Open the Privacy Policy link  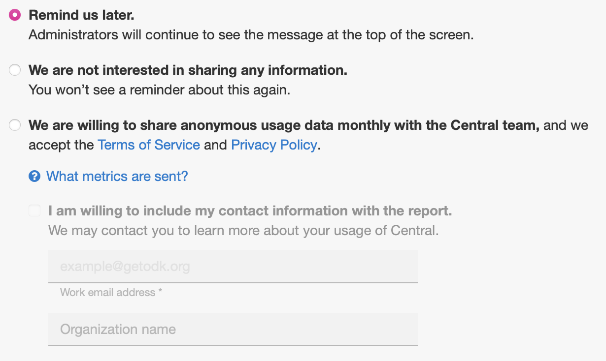(x=274, y=145)
